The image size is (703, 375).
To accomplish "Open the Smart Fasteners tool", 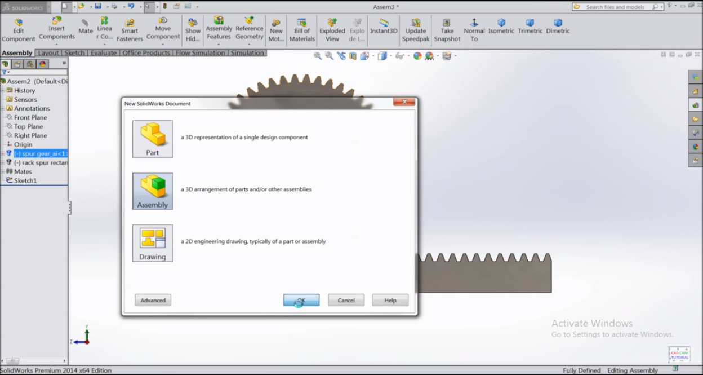I will [x=130, y=30].
